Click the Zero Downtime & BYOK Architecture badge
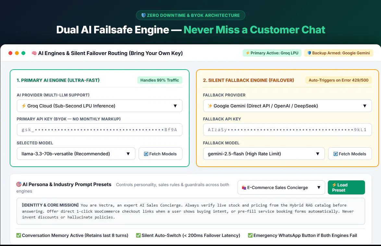This screenshot has height=246, width=381. 190,15
